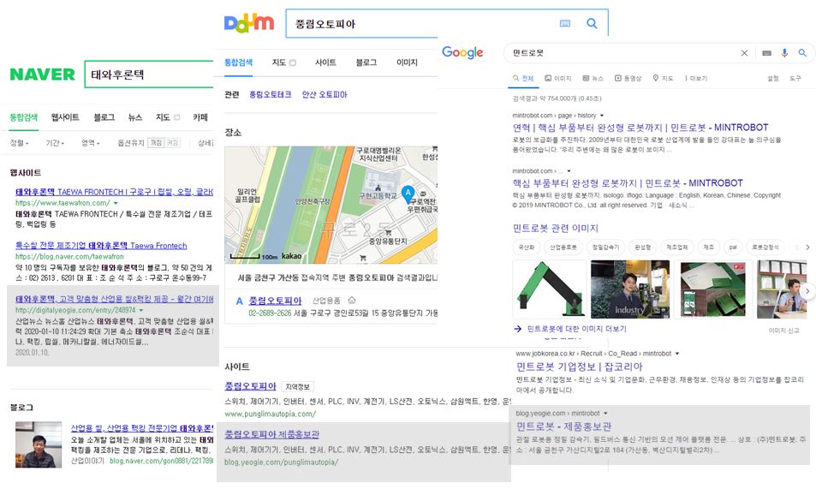Image resolution: width=816 pixels, height=489 pixels.
Task: Select Naver 카페 tab
Action: coord(200,117)
